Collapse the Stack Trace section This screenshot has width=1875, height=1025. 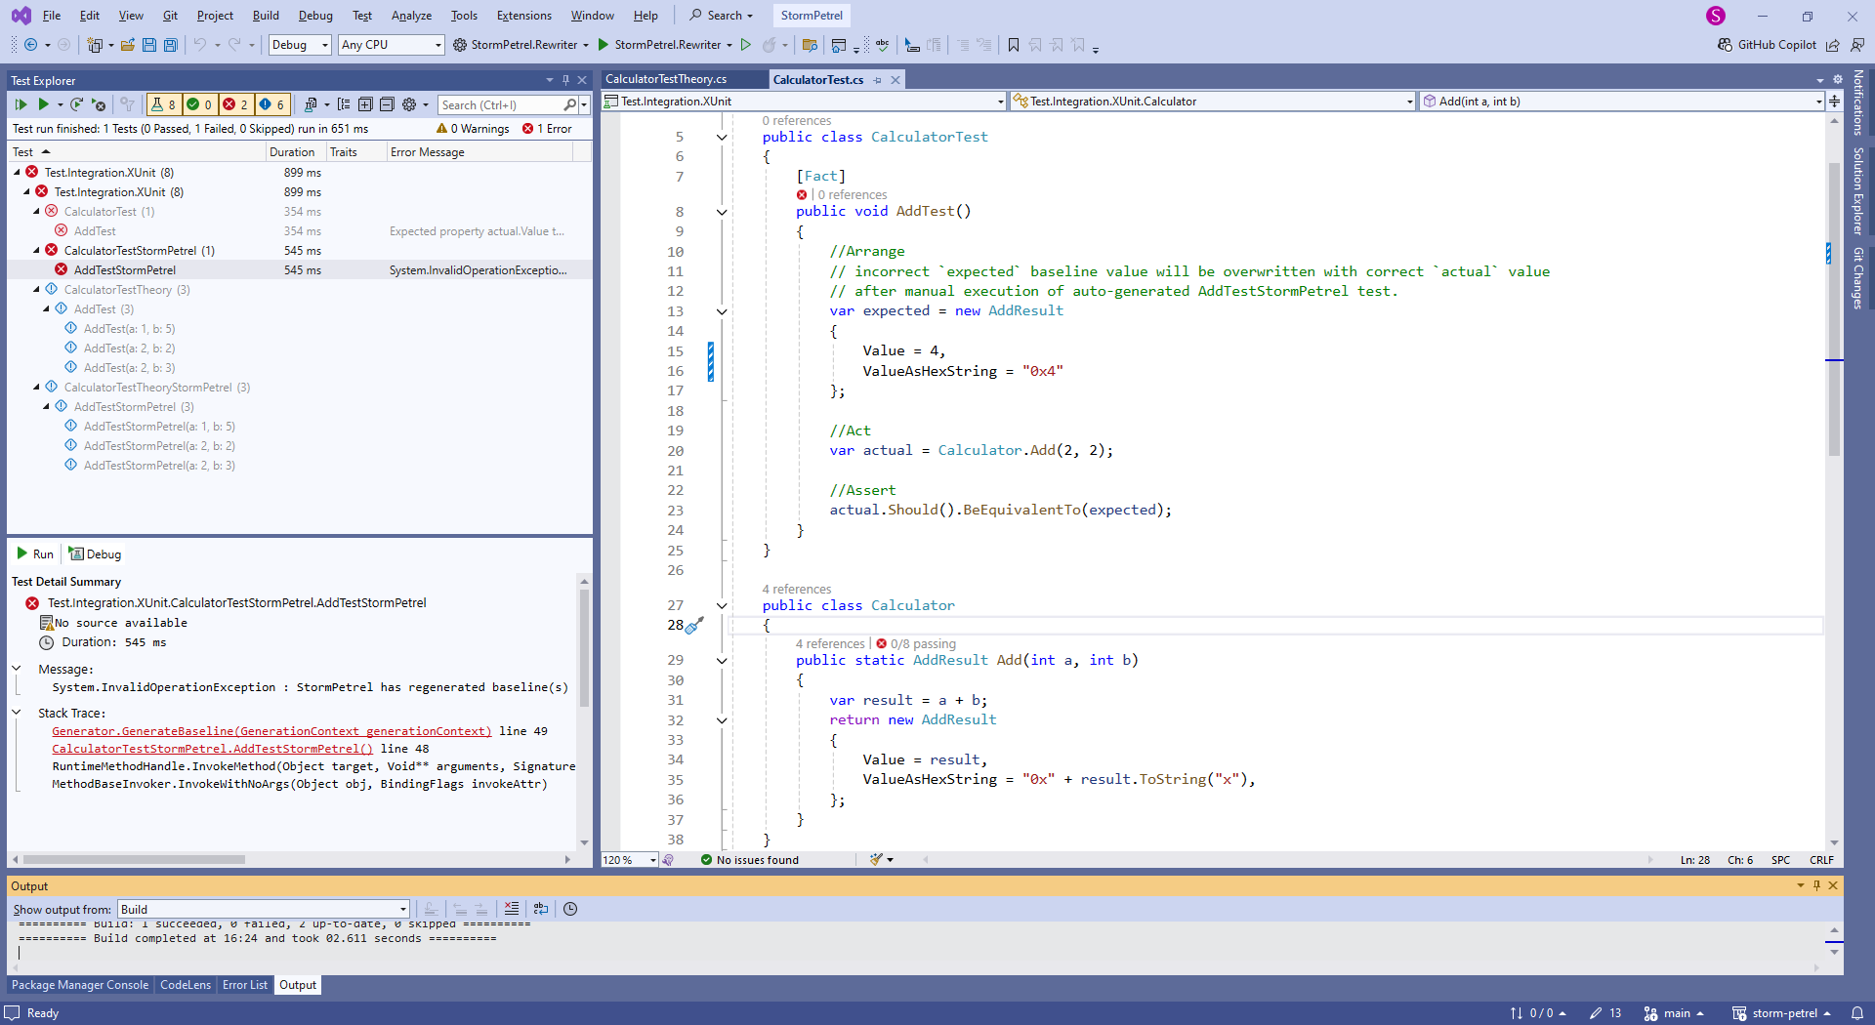(17, 713)
